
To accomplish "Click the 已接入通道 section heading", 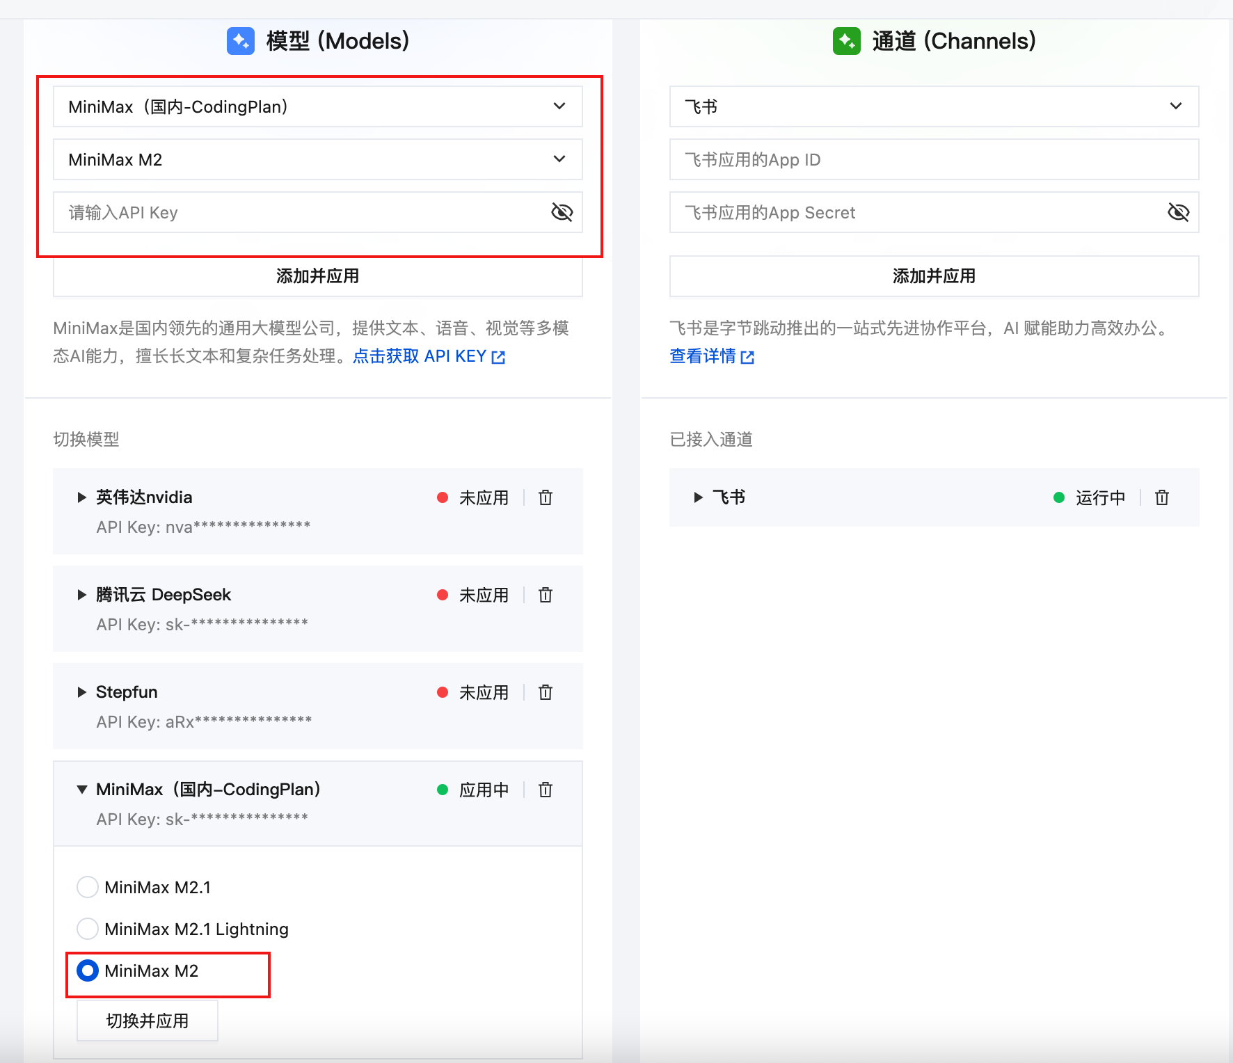I will pos(711,440).
